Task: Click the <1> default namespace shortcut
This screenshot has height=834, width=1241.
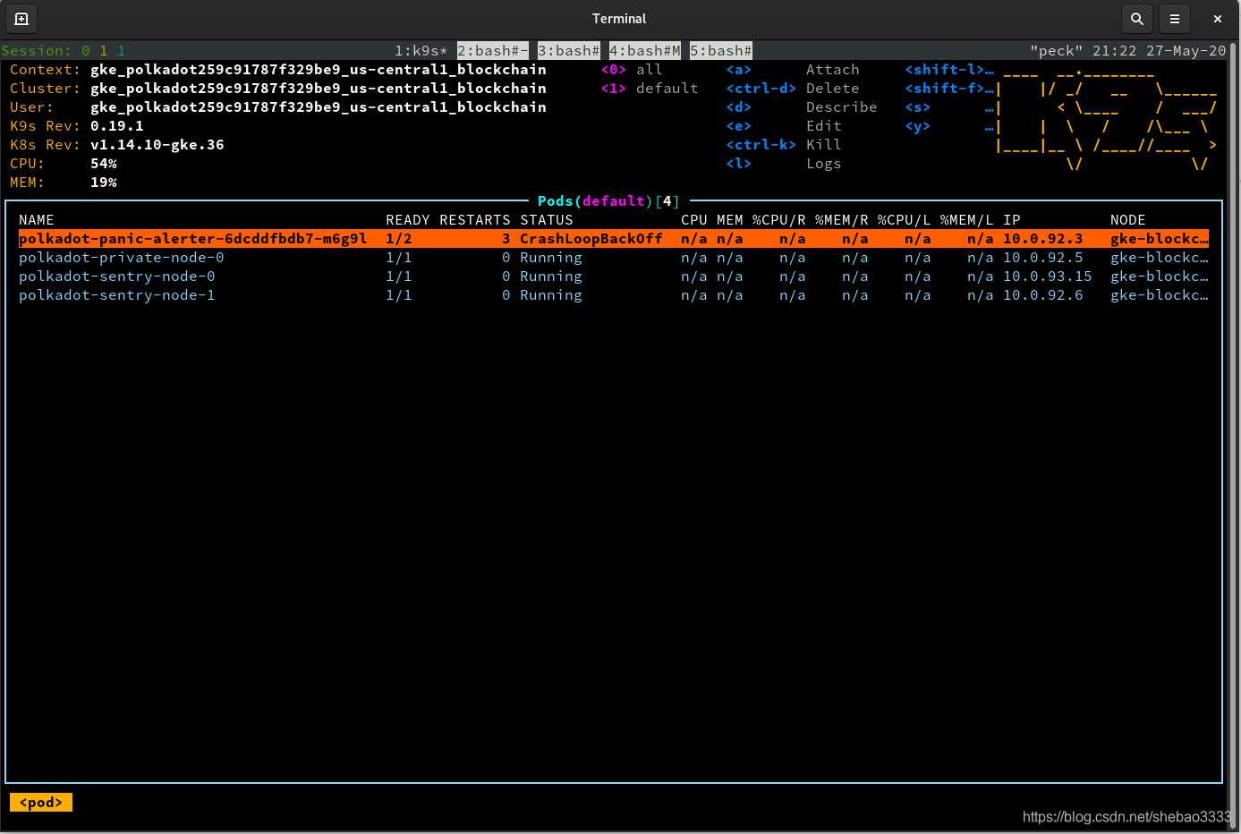Action: click(650, 89)
